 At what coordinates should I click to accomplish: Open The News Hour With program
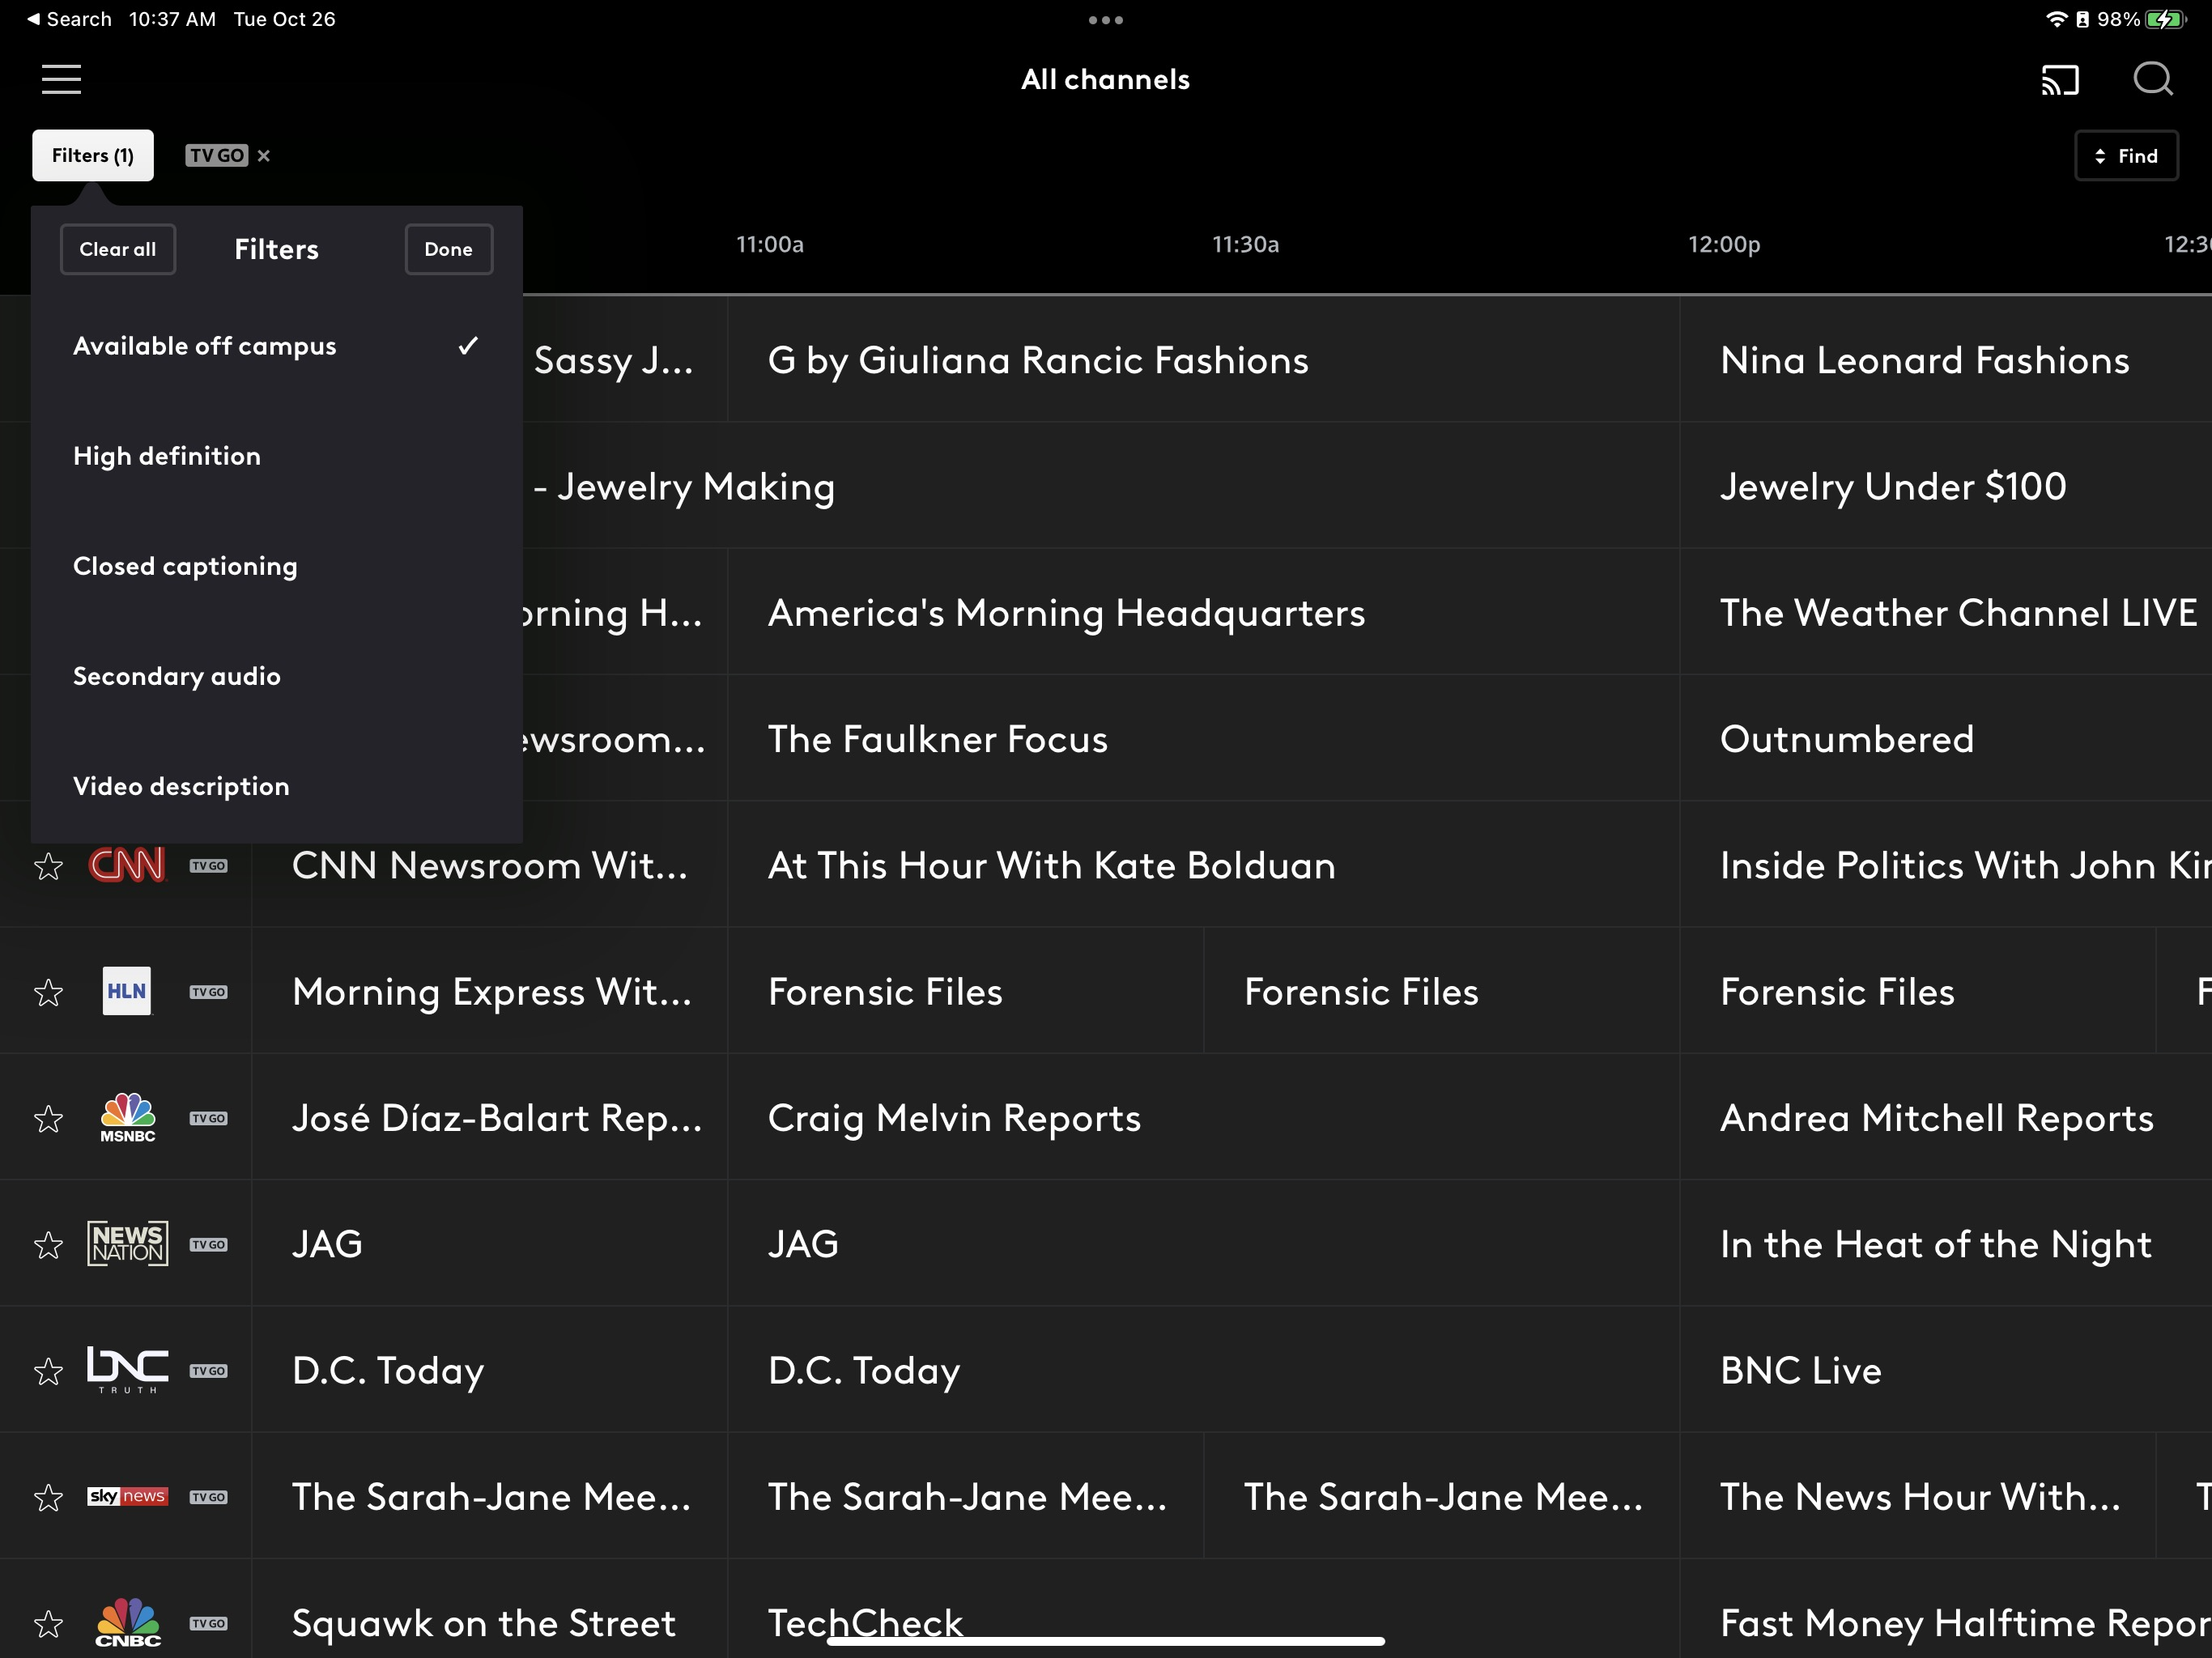tap(1918, 1497)
